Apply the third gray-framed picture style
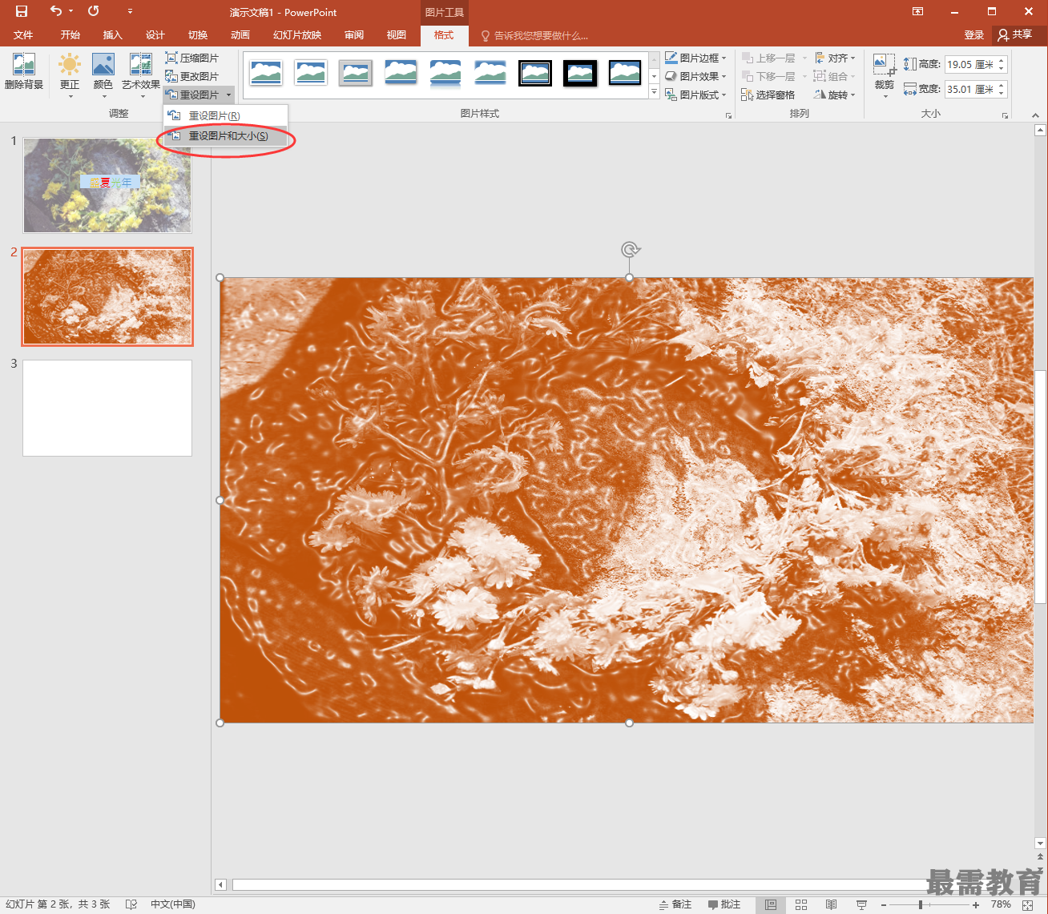Screen dimensions: 1048x914 (356, 73)
